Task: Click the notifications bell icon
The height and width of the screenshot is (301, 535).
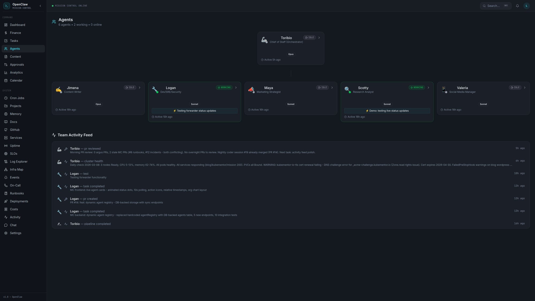Action: [517, 6]
